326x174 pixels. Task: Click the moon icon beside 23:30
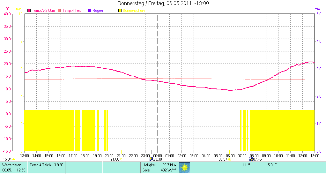tap(151, 159)
